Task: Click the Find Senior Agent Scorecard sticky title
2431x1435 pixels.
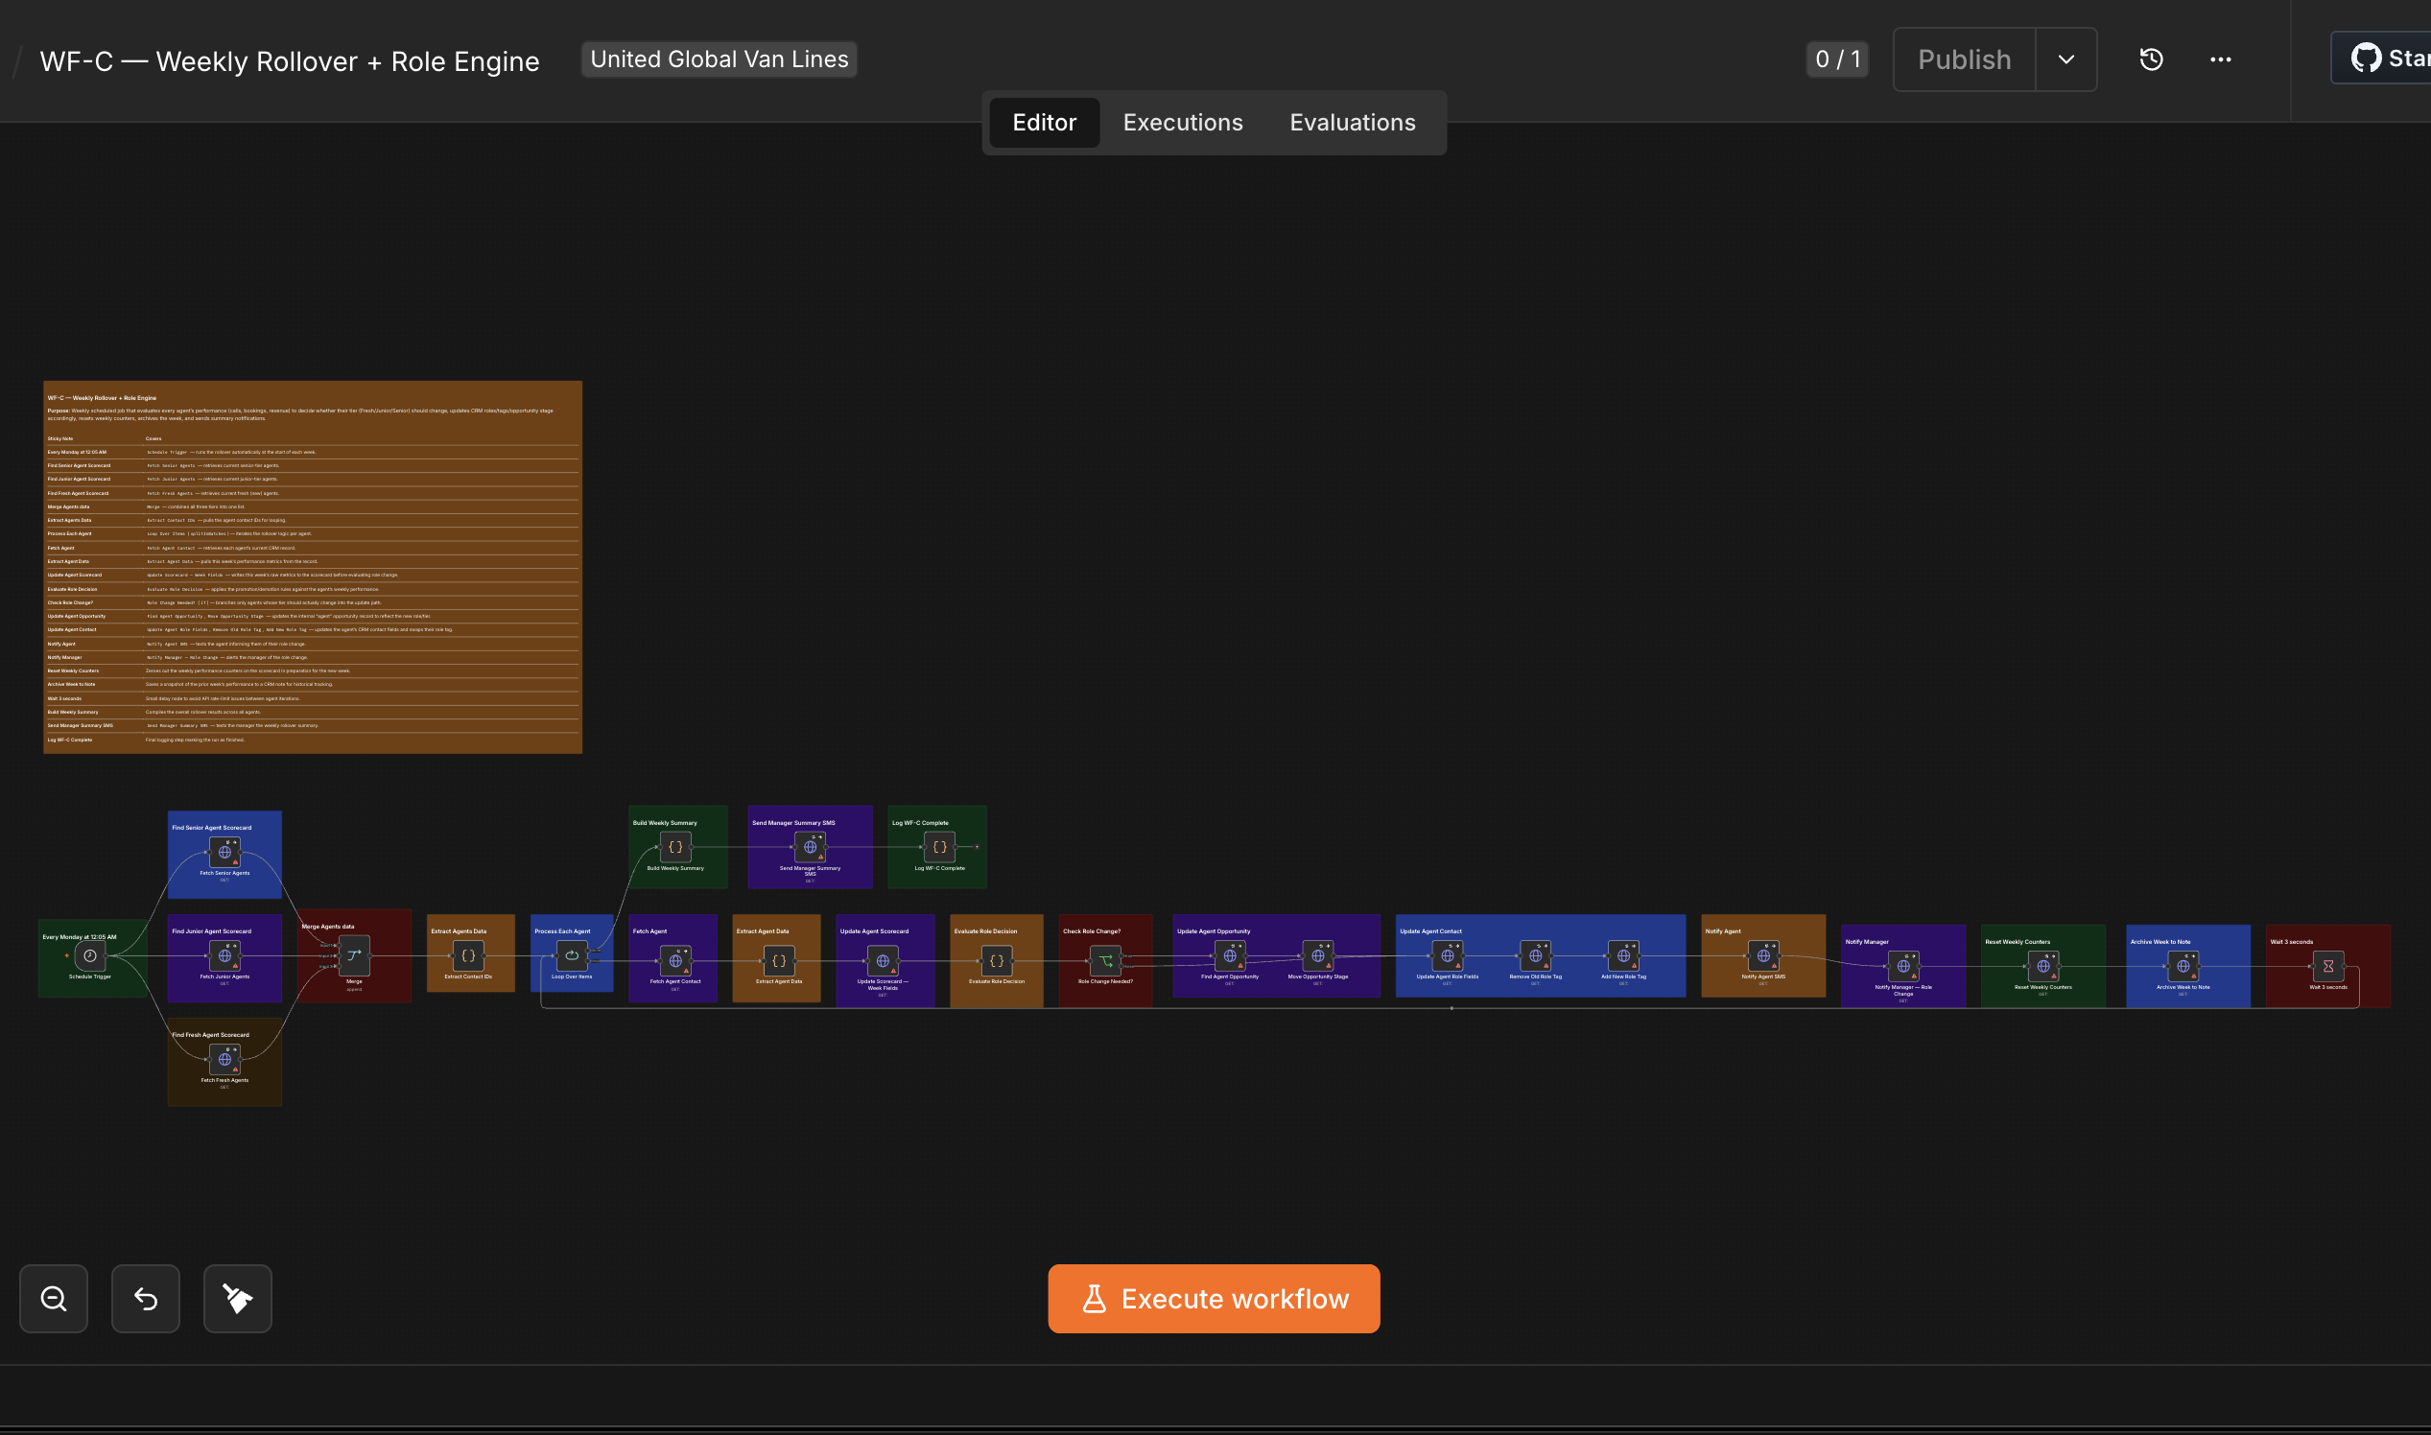Action: point(211,828)
